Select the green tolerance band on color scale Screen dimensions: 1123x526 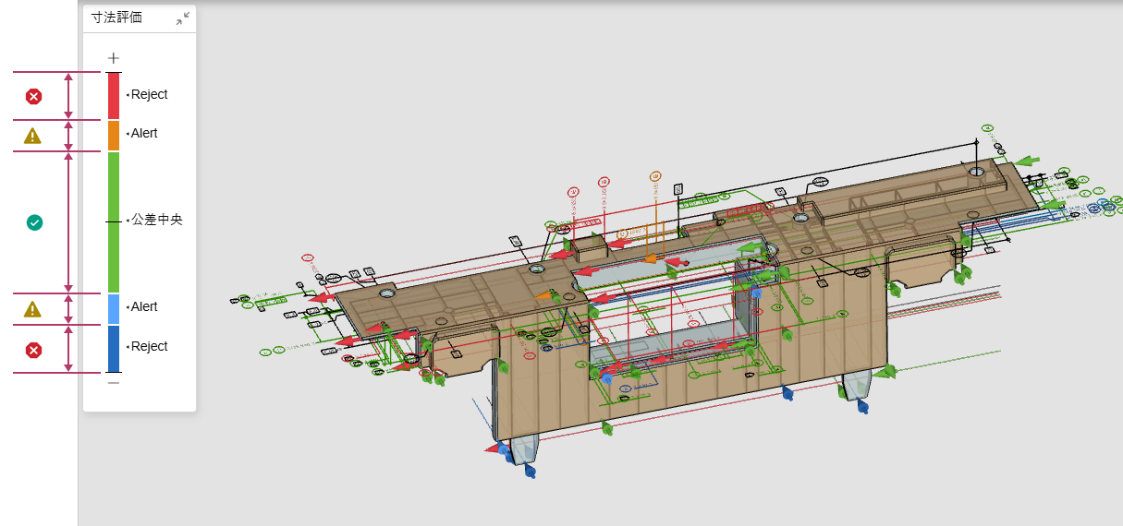click(x=114, y=221)
